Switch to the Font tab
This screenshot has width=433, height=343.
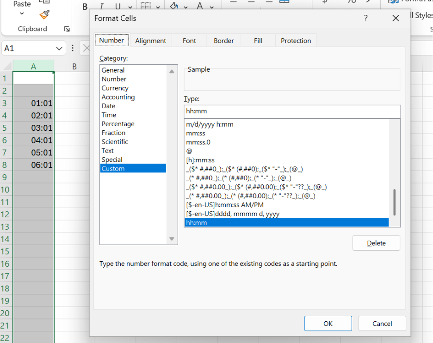click(x=189, y=41)
